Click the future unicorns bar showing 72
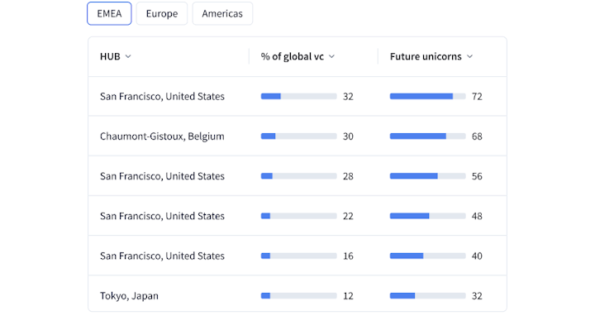 click(427, 97)
